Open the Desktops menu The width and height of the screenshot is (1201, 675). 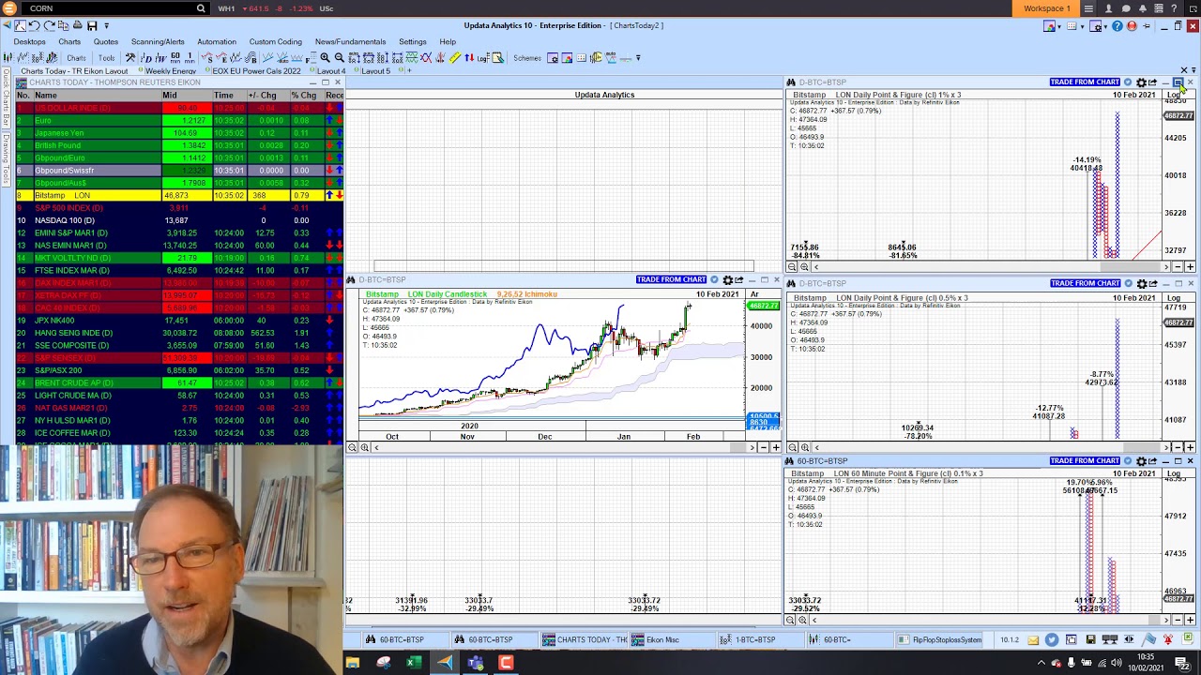[29, 41]
